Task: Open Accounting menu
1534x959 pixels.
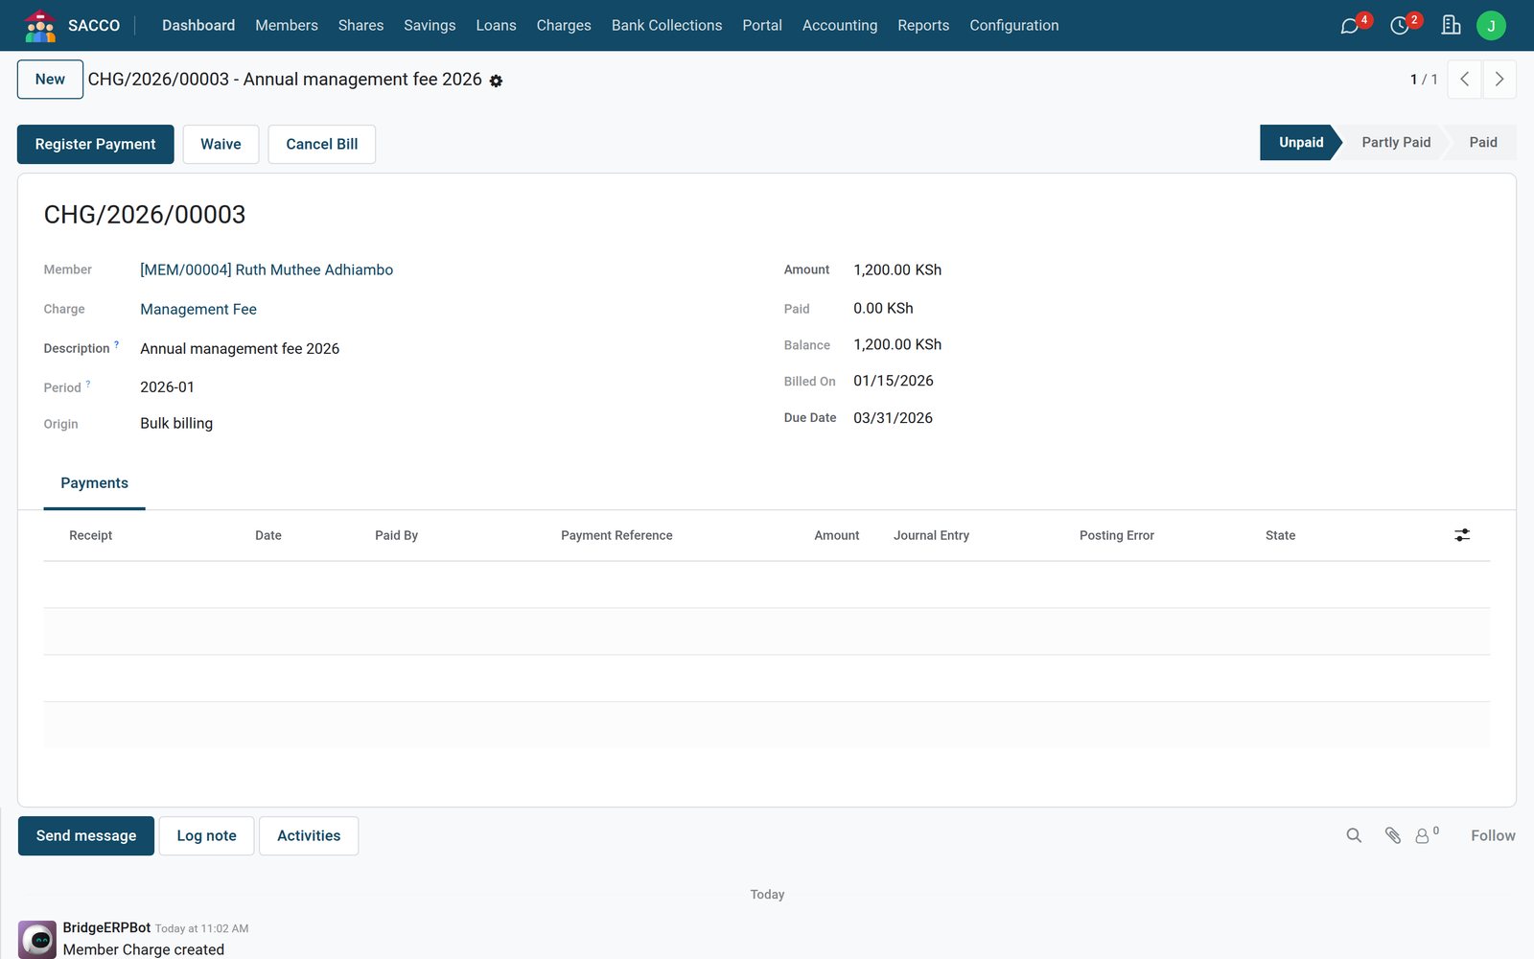Action: 840,26
